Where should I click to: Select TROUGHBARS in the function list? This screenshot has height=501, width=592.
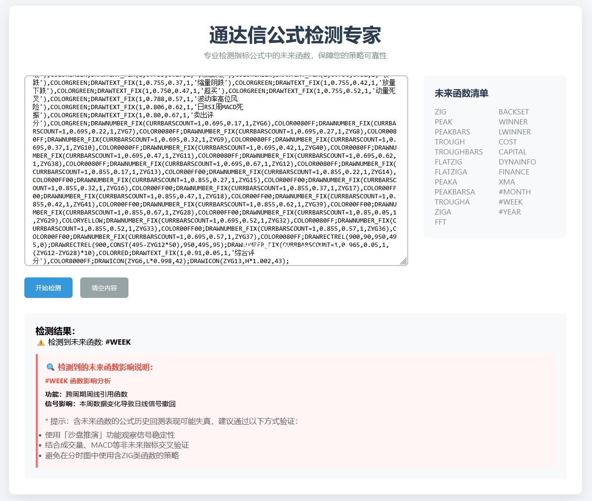coord(458,152)
